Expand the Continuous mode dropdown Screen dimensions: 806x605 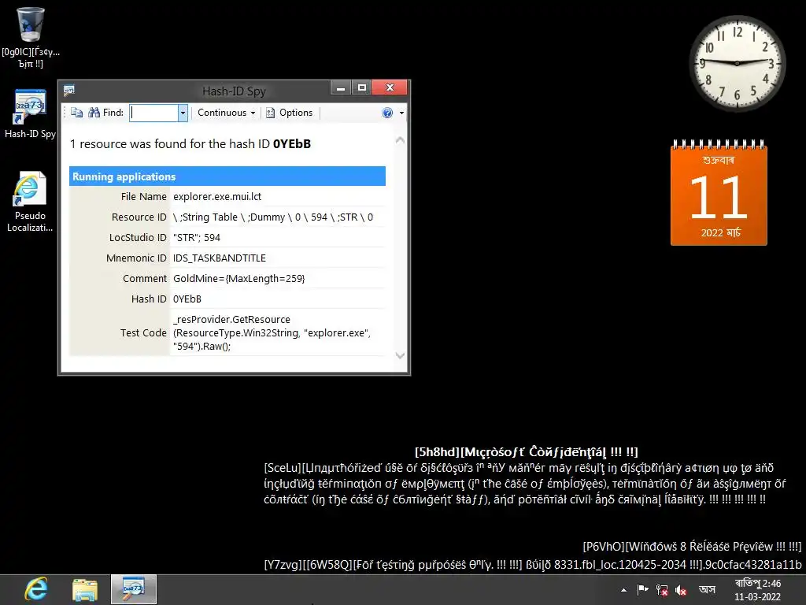coord(226,113)
